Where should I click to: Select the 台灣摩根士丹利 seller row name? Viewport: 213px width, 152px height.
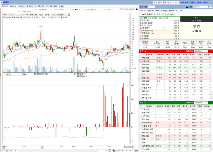(x=148, y=146)
